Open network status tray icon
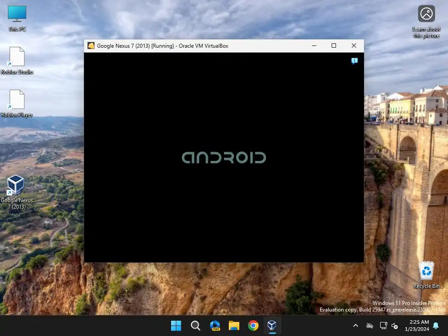 (x=383, y=325)
